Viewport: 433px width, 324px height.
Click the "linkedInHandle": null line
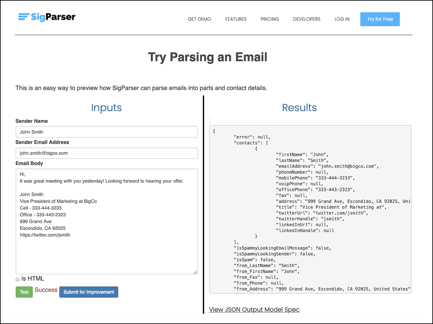click(305, 231)
